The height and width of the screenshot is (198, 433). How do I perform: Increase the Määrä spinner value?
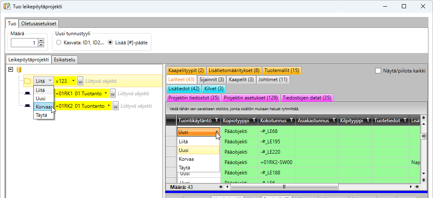tap(41, 41)
